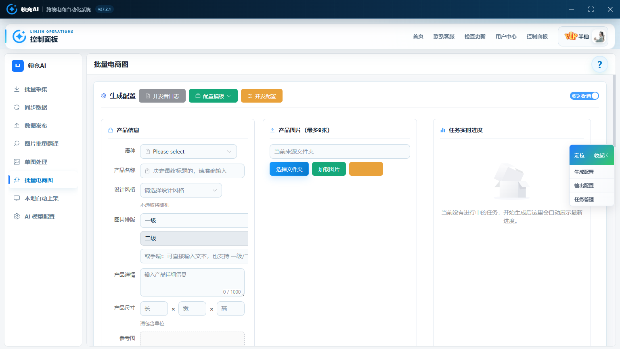Click the blue 领竞AI logo in the sidebar
This screenshot has height=349, width=620.
pos(18,65)
